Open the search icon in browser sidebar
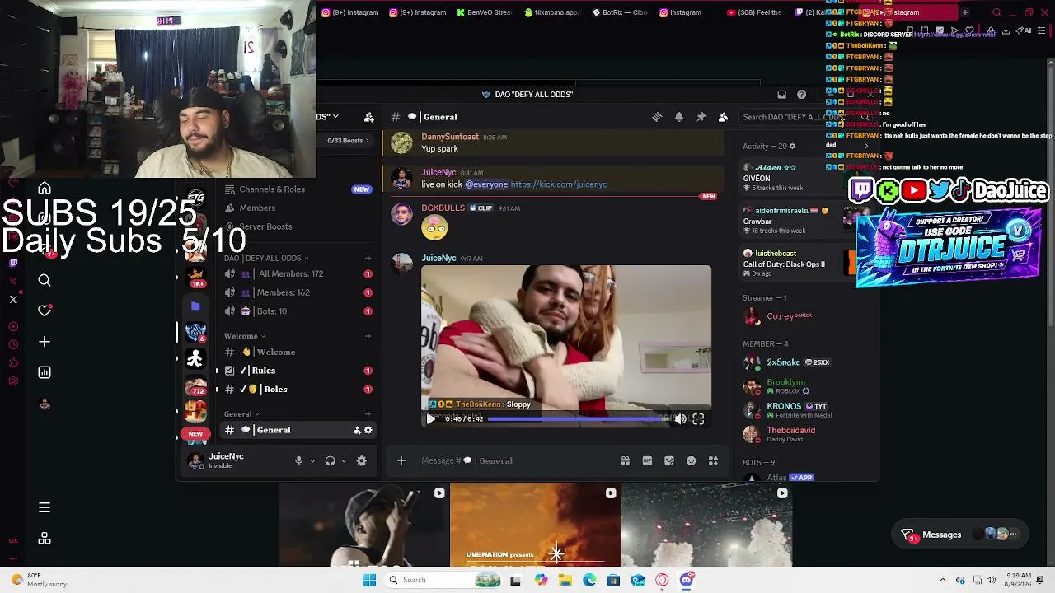The width and height of the screenshot is (1055, 593). 45,281
